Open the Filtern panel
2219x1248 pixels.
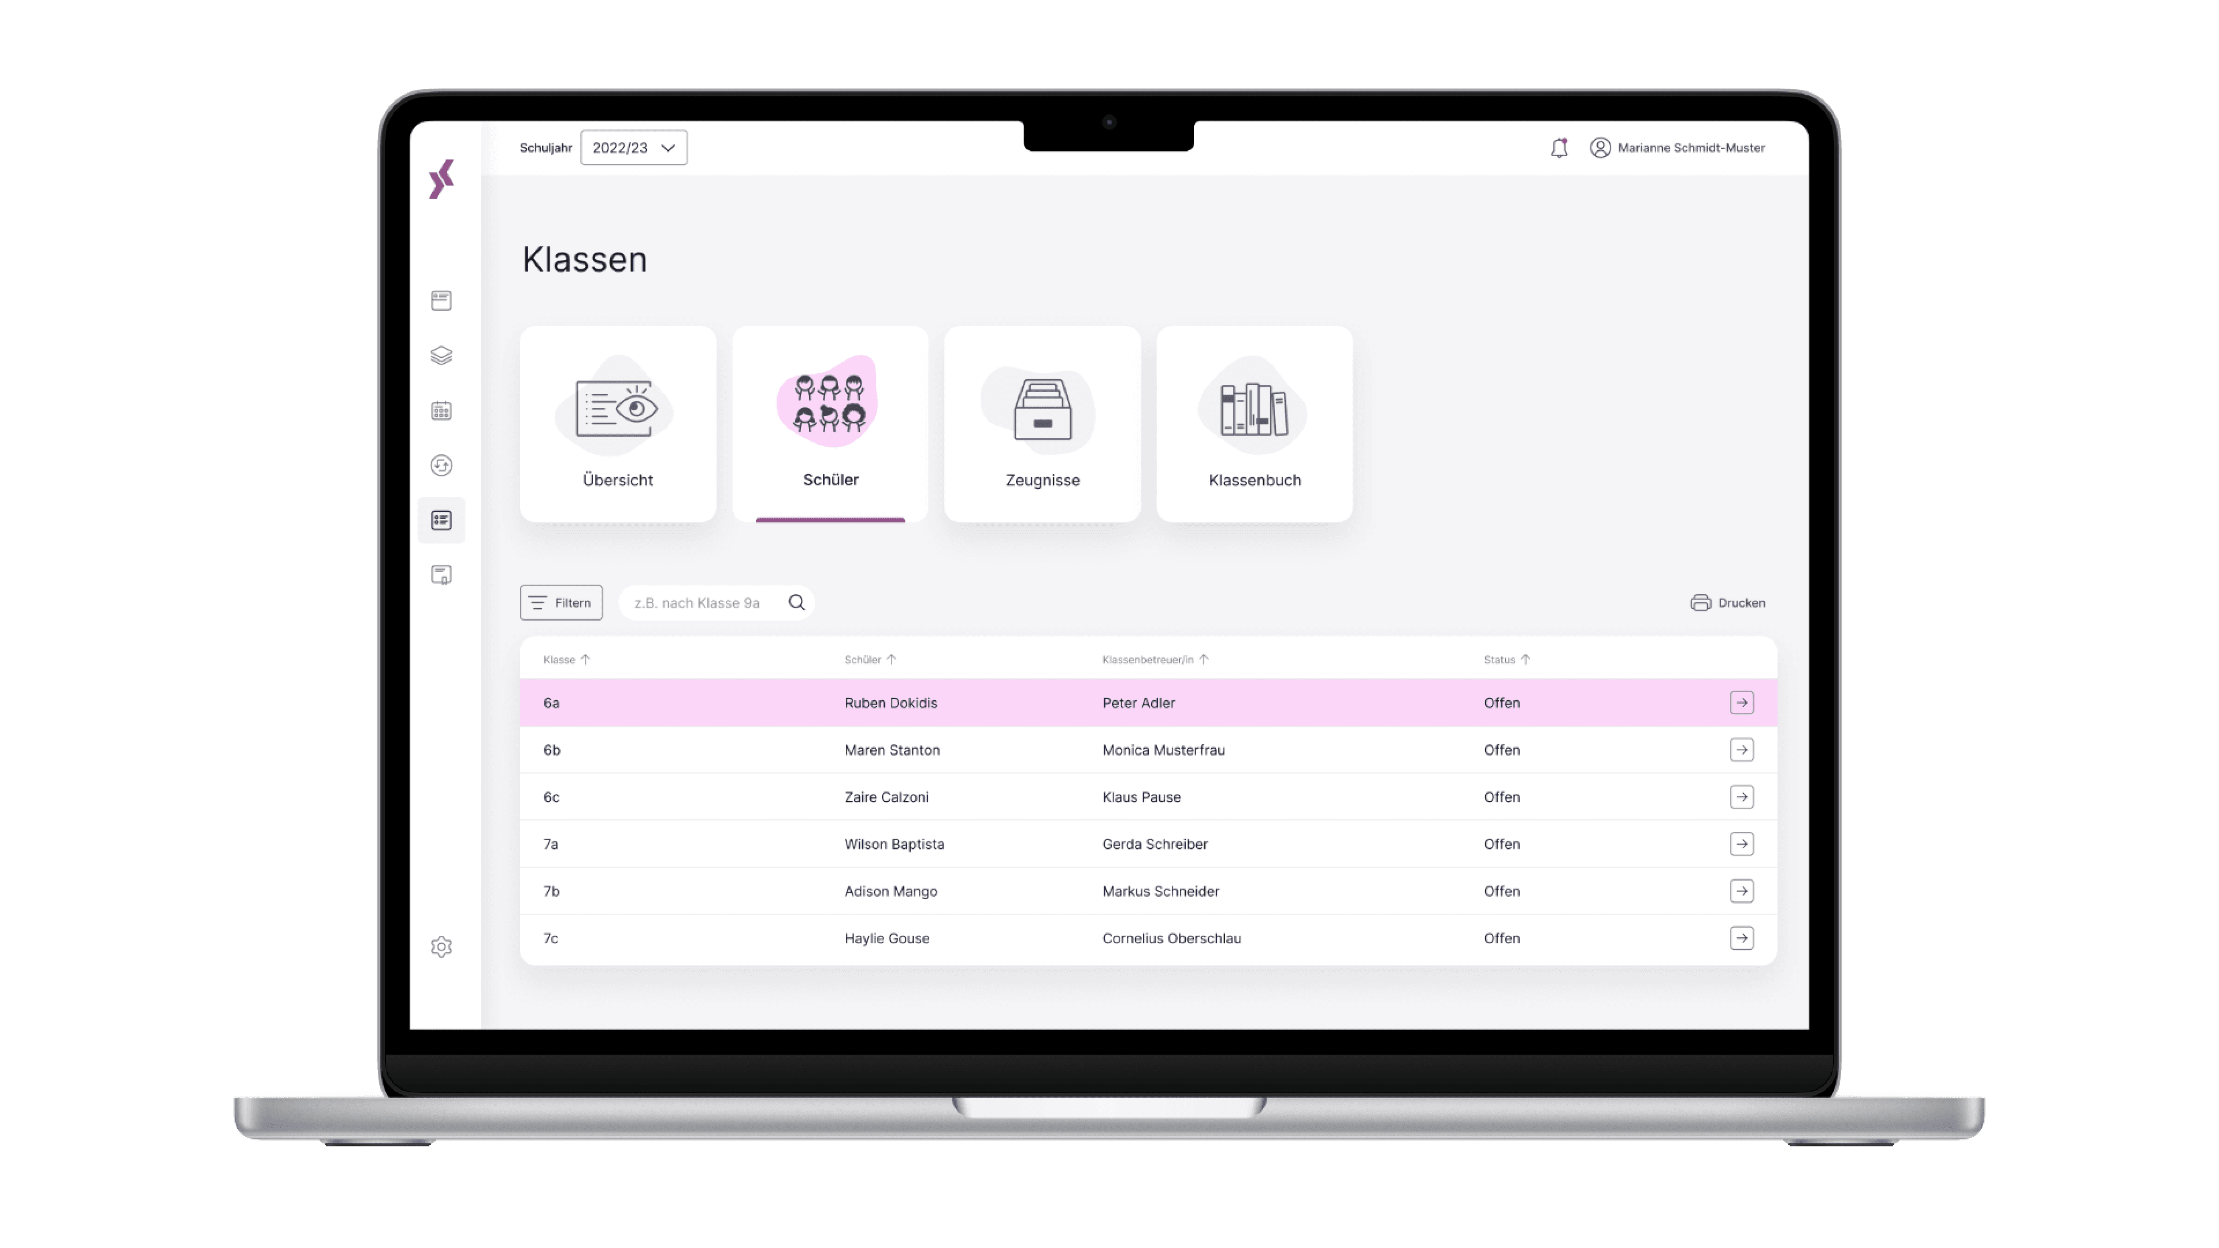point(561,602)
